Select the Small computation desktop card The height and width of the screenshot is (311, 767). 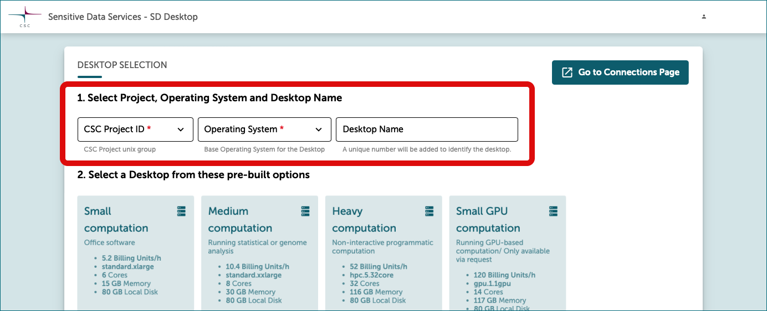[136, 253]
